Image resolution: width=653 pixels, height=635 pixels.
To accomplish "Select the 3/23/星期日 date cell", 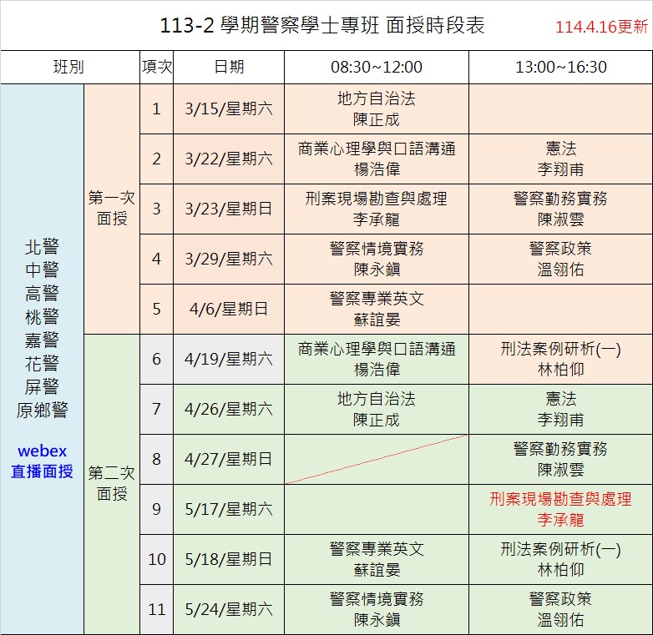I will (229, 209).
